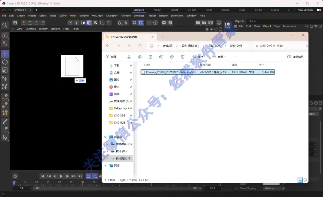This screenshot has height=197, width=323.
Task: Toggle the Z axis lock
Action: 36,22
